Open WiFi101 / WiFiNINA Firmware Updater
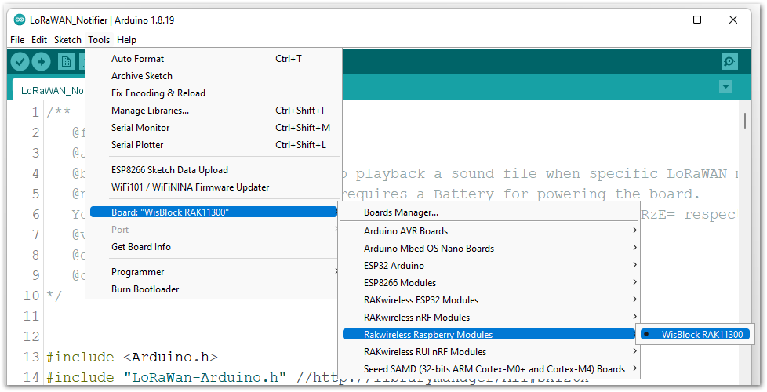 213,187
